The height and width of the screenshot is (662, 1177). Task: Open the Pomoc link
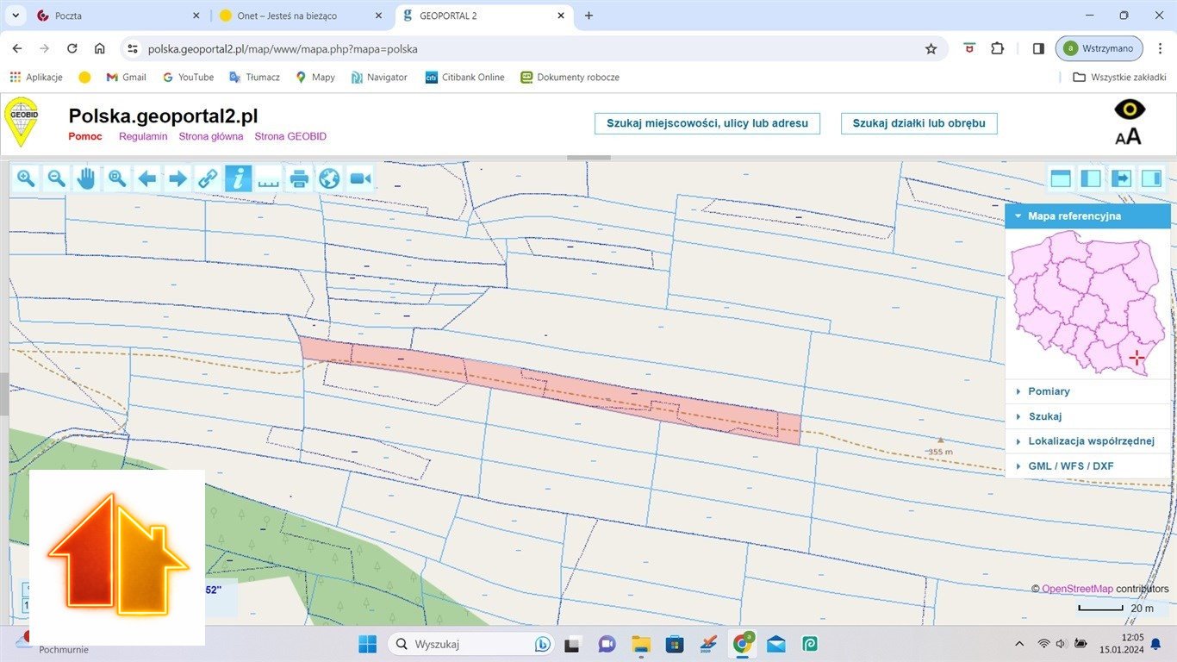click(x=85, y=136)
